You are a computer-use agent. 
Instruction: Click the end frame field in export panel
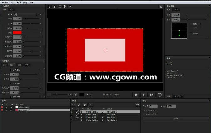(x=171, y=106)
